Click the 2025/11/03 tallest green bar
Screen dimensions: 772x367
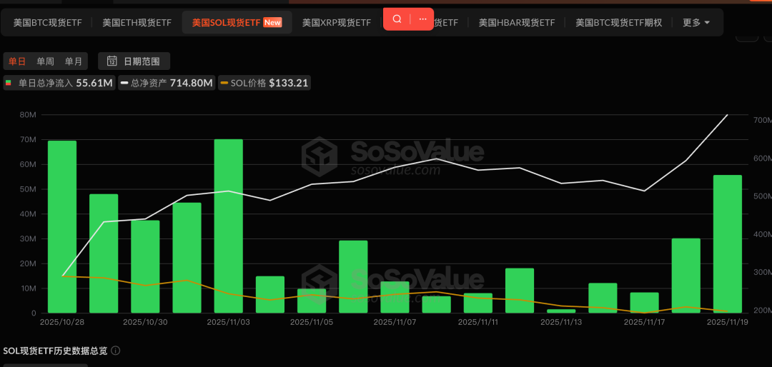(228, 226)
